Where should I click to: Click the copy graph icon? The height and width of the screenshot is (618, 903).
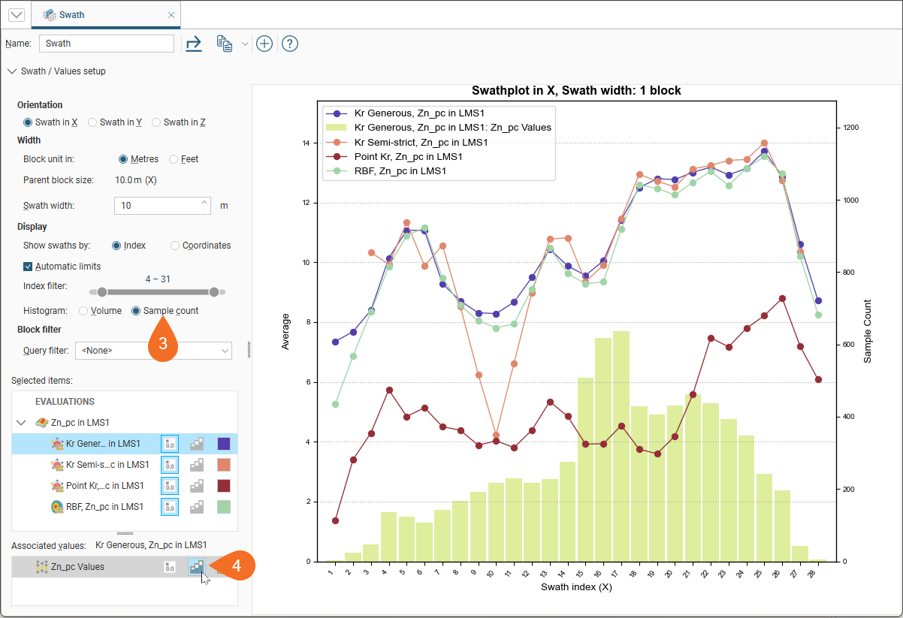click(x=224, y=44)
